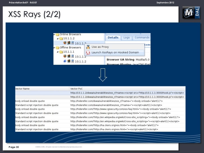
Task: Click the folder icon next to 10.1.1.1
Action: pos(61,52)
